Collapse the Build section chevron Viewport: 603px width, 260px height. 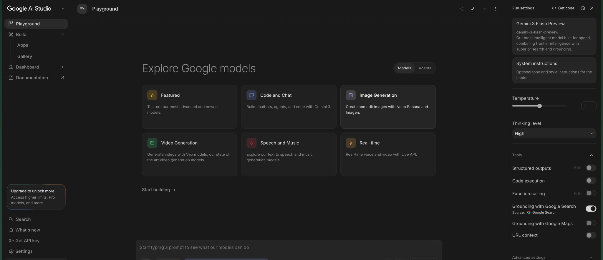click(x=62, y=34)
